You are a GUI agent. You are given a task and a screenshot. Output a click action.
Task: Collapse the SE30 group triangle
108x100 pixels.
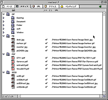pos(4,73)
